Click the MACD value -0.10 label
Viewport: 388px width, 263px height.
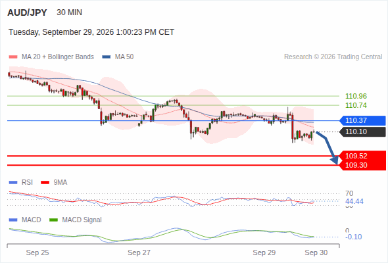(x=353, y=237)
